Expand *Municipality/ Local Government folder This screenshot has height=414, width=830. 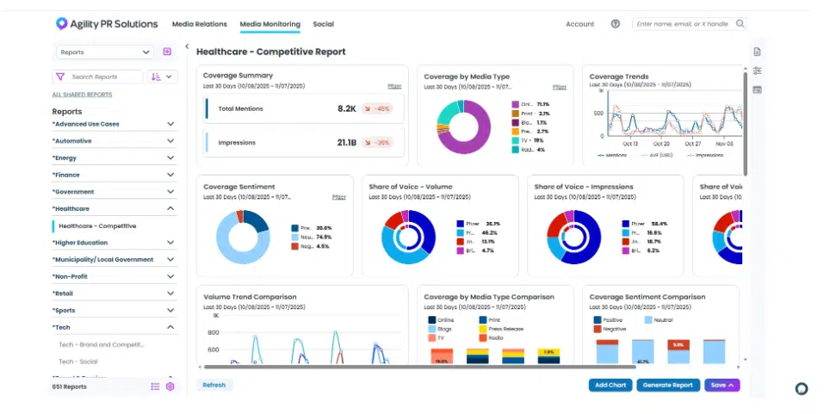coord(170,259)
